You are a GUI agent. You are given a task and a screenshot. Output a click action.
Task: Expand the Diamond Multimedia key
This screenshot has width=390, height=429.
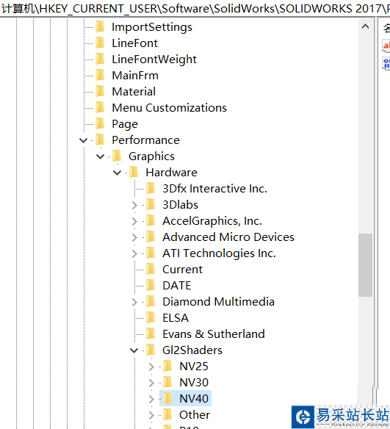point(134,302)
